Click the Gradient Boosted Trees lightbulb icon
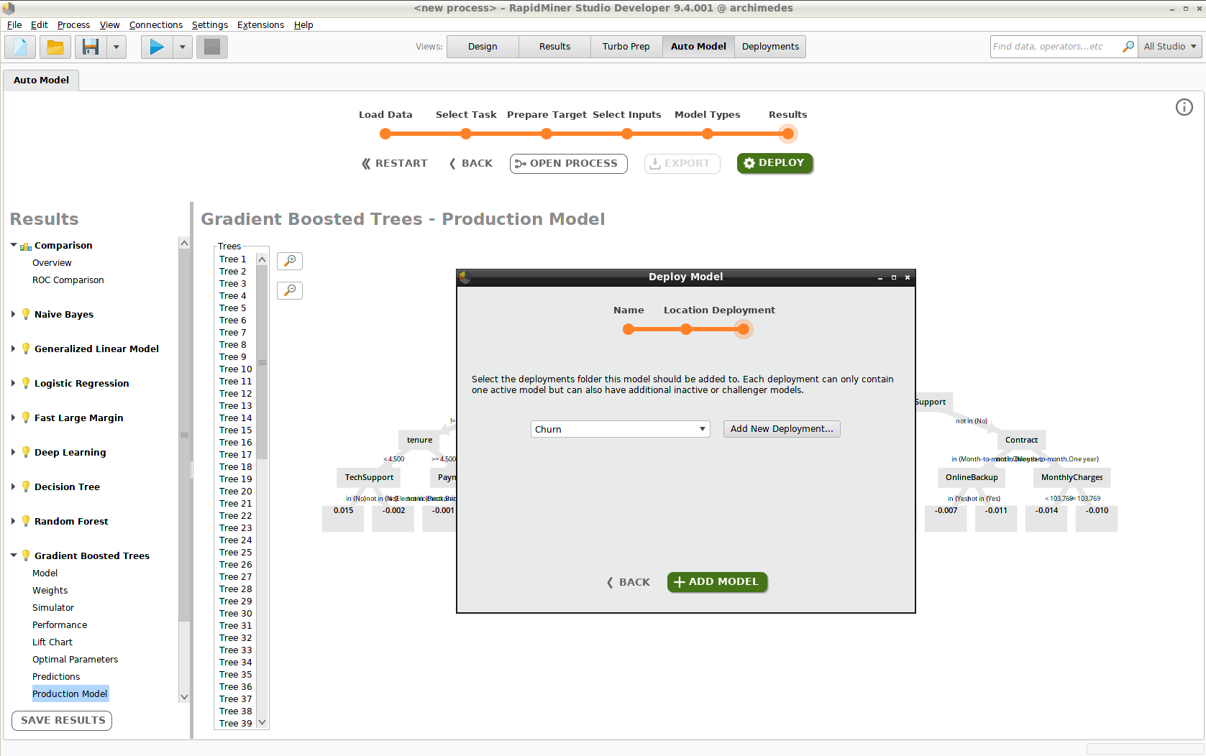 click(x=26, y=556)
